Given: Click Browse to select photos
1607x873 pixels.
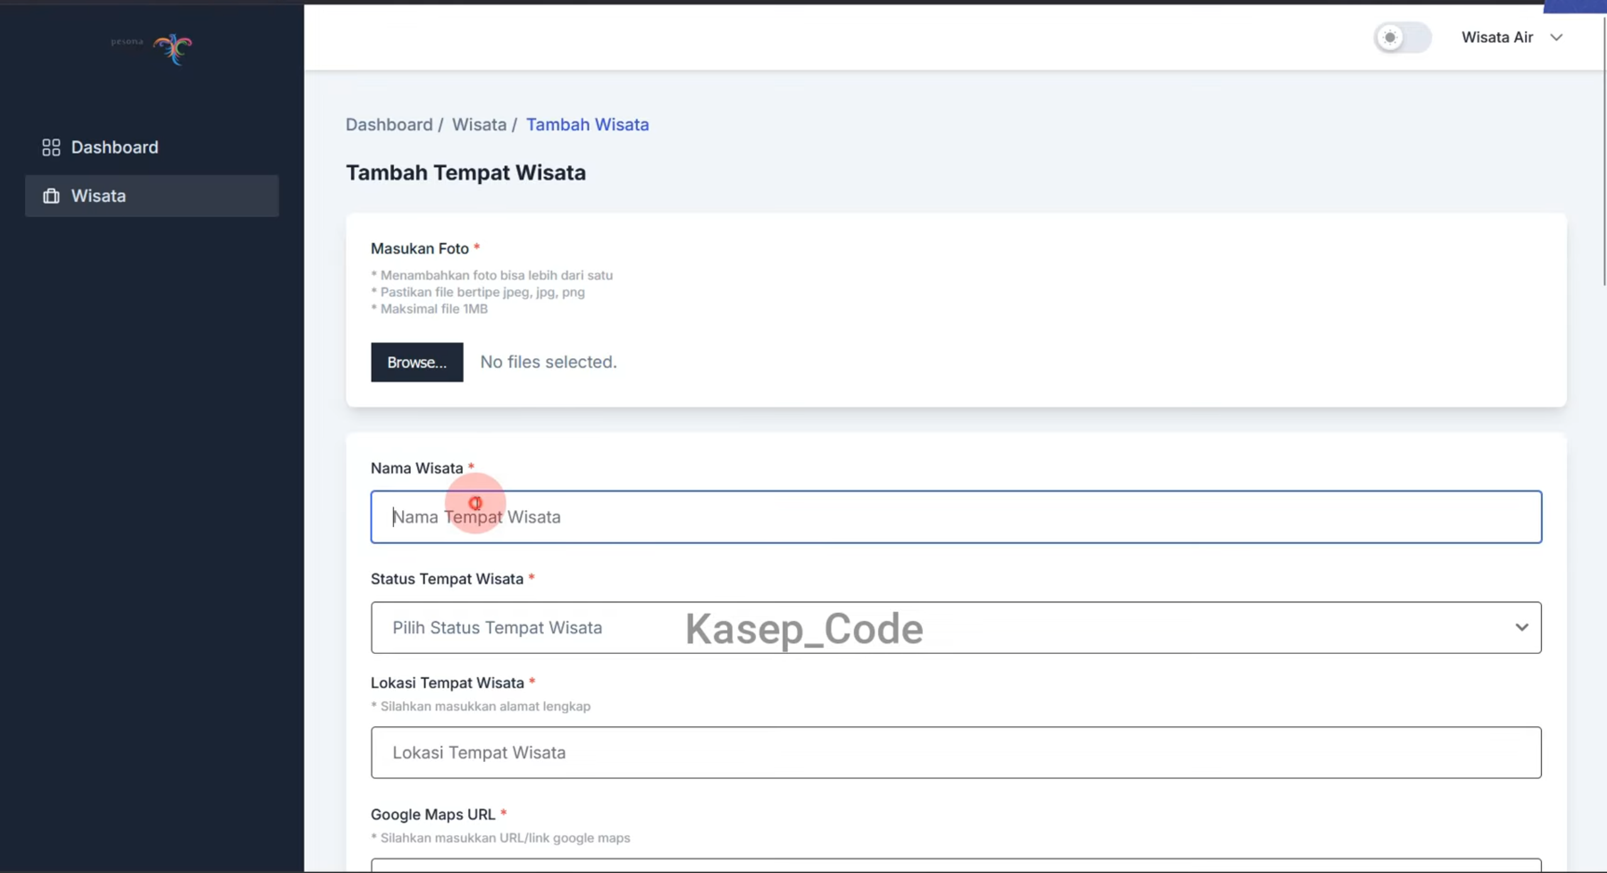Looking at the screenshot, I should pyautogui.click(x=417, y=362).
